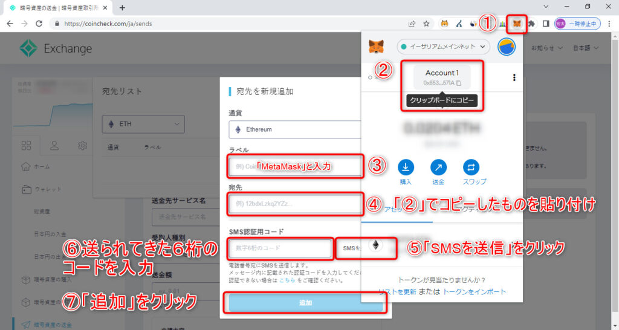Click the MetaMask account avatar circle
619x330 pixels.
(x=506, y=47)
